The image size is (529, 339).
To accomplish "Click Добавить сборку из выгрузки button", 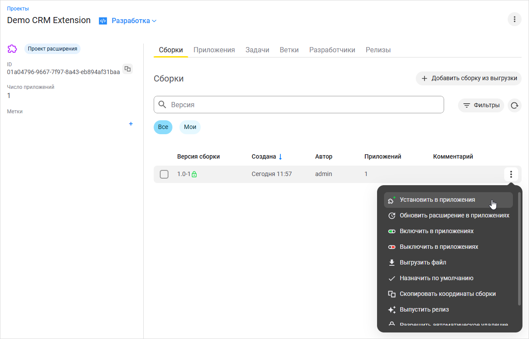I will coord(468,78).
